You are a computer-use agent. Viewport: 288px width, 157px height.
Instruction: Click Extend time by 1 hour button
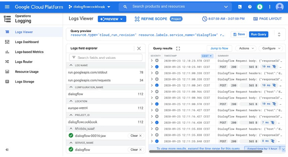pos(262,149)
